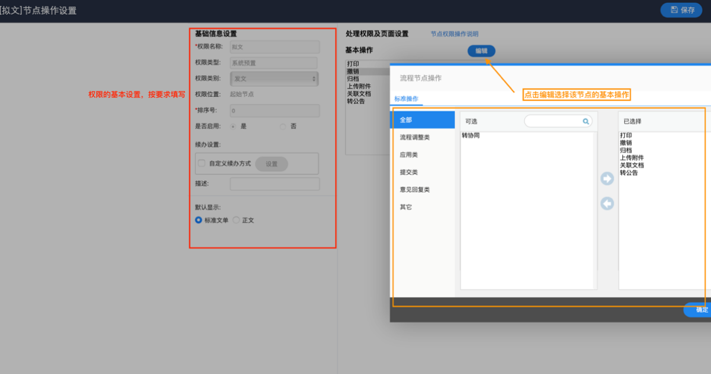The width and height of the screenshot is (711, 374).
Task: Click the 设置 button for 续办
Action: coord(272,164)
